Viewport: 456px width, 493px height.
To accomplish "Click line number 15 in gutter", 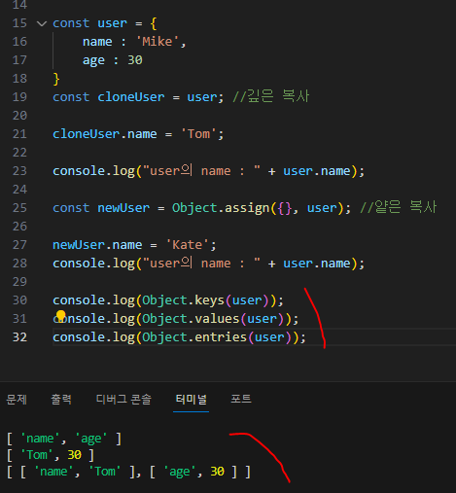I will tap(19, 23).
